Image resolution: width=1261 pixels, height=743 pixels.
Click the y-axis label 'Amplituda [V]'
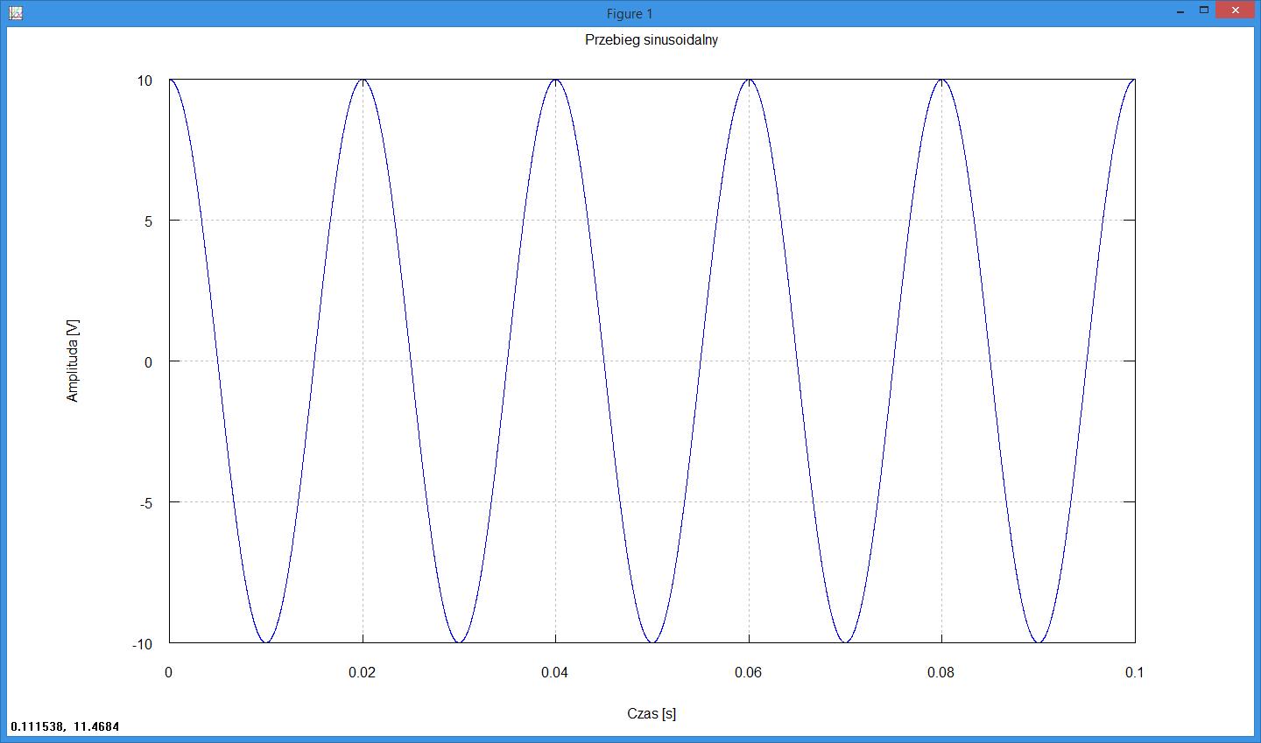[x=73, y=361]
